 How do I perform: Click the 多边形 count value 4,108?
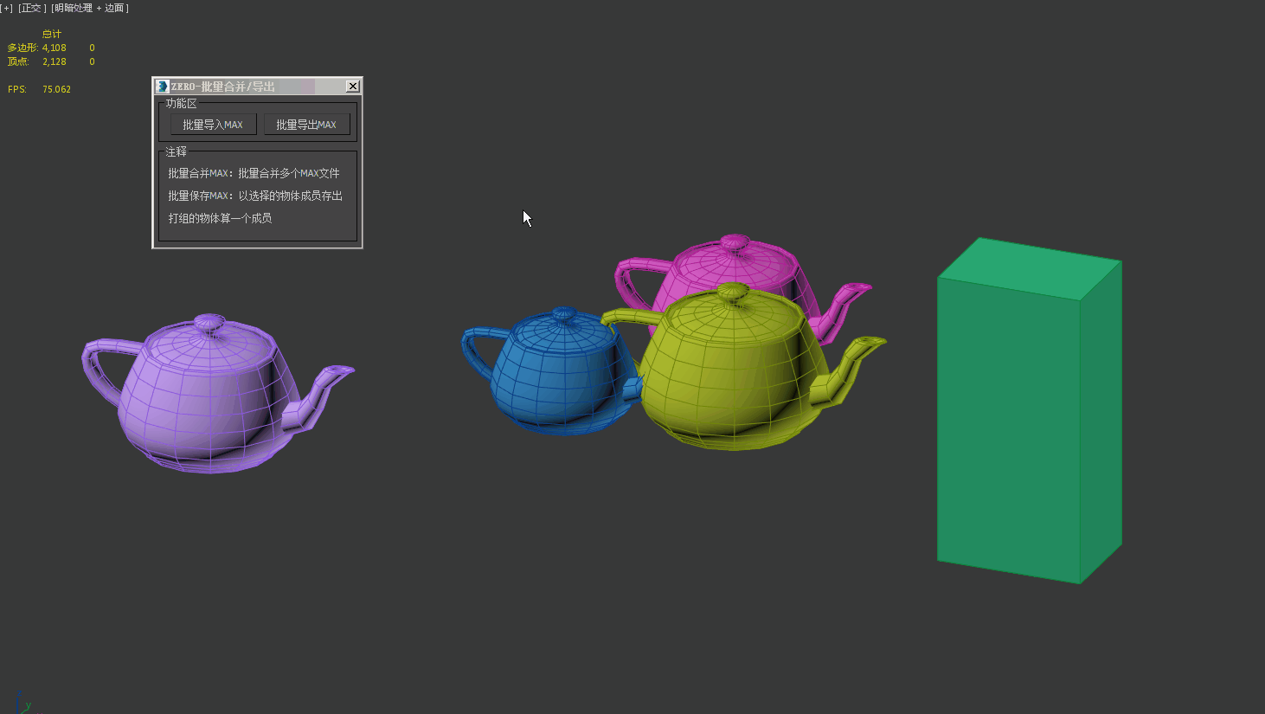[x=54, y=48]
